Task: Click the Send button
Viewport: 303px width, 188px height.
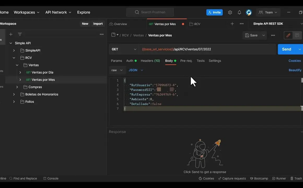Action: coord(286,49)
